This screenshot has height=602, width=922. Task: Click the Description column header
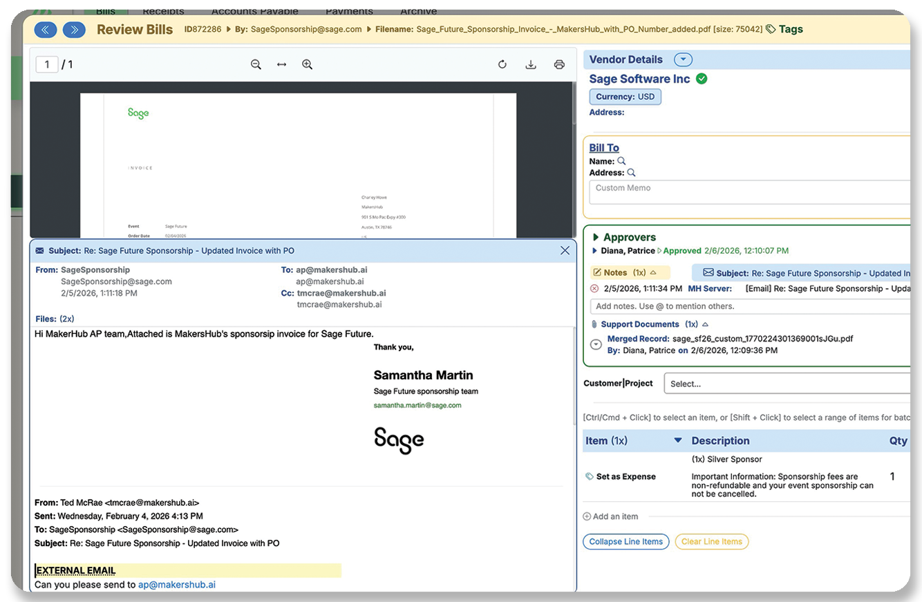[x=720, y=440]
